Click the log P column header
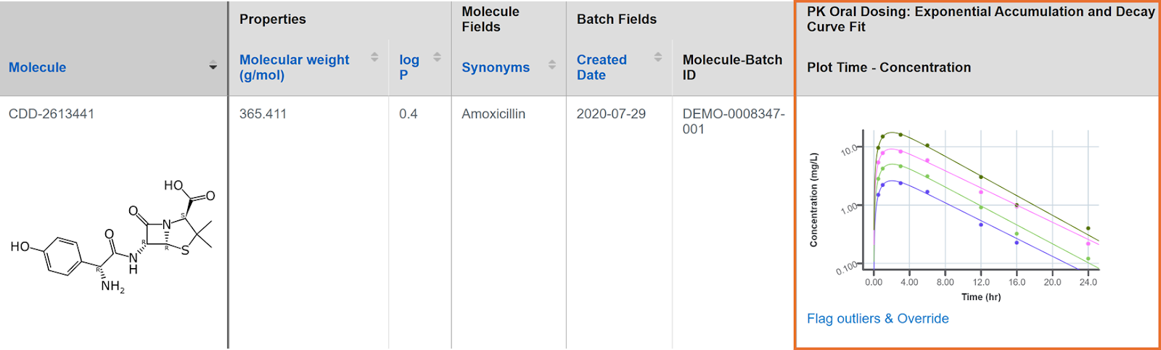 (x=409, y=67)
